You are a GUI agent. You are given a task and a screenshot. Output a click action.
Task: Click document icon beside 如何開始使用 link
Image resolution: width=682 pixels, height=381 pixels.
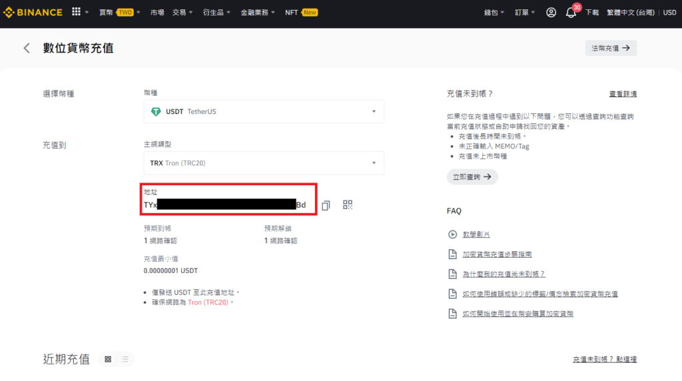click(452, 314)
